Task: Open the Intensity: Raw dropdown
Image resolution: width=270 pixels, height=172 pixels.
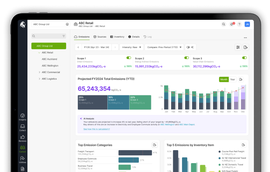Action: tap(132, 47)
